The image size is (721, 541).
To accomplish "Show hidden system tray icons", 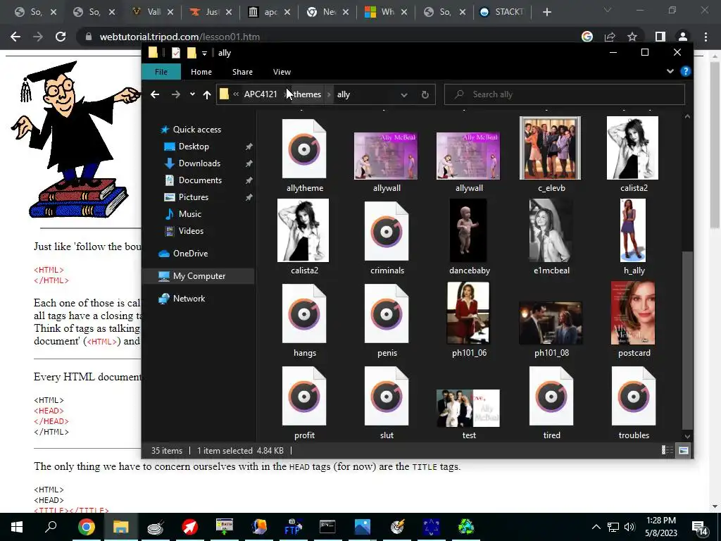I will (596, 527).
